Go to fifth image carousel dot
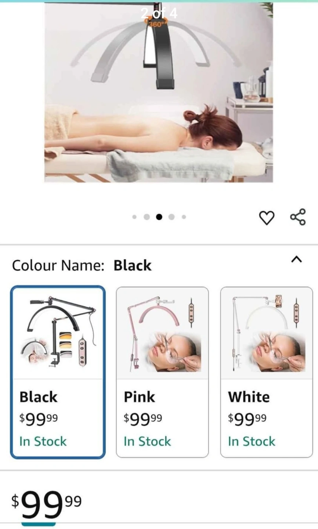 click(x=184, y=217)
